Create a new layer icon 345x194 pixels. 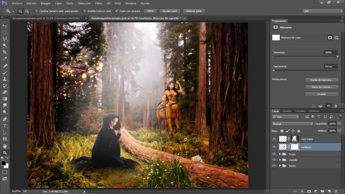329,192
